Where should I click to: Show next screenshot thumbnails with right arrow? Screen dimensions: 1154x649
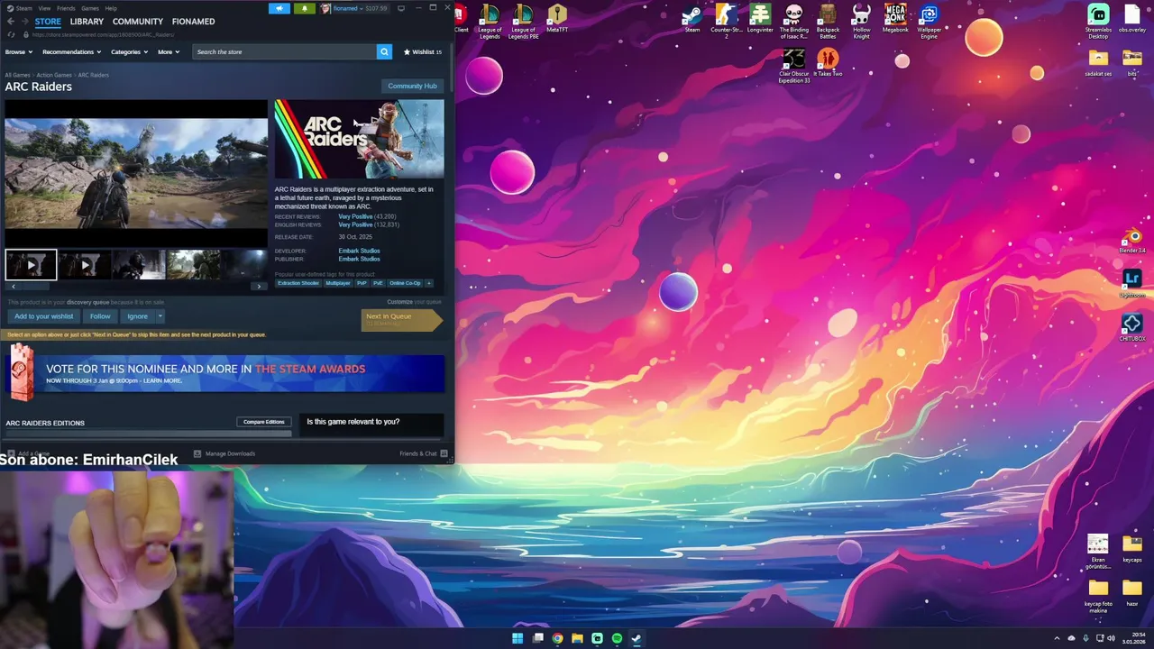click(x=259, y=286)
